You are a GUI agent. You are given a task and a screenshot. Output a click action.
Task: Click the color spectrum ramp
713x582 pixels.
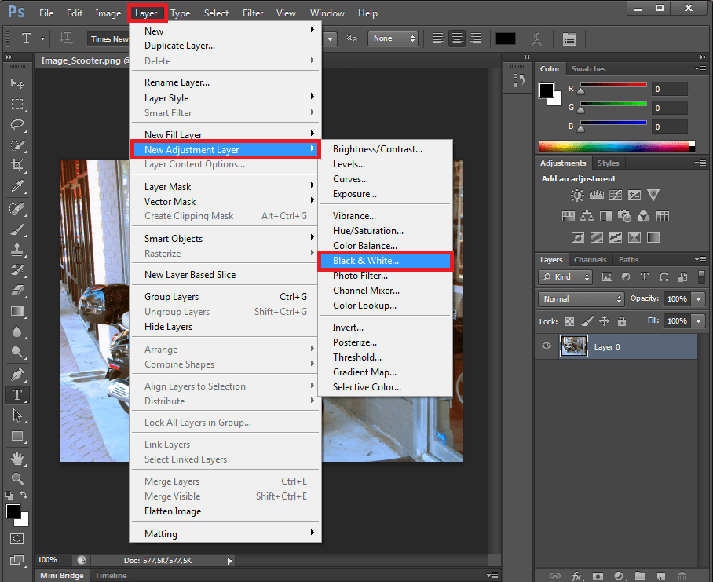[x=616, y=146]
